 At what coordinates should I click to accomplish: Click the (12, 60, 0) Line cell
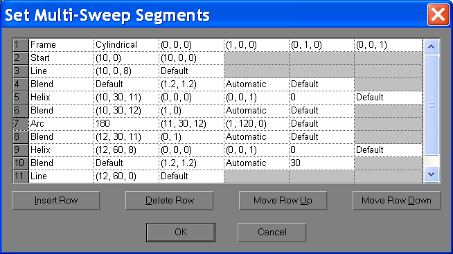click(x=126, y=176)
